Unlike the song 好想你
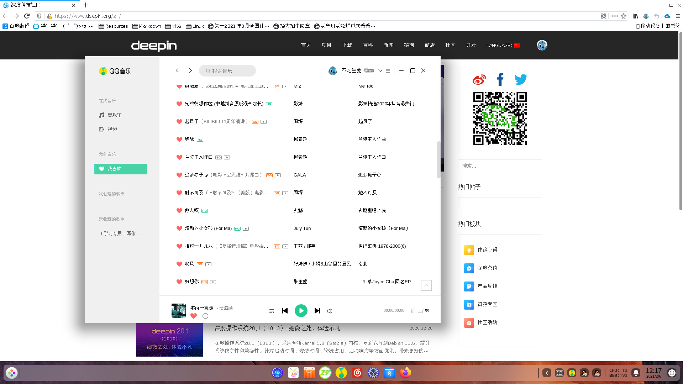The width and height of the screenshot is (683, 384). (x=179, y=282)
